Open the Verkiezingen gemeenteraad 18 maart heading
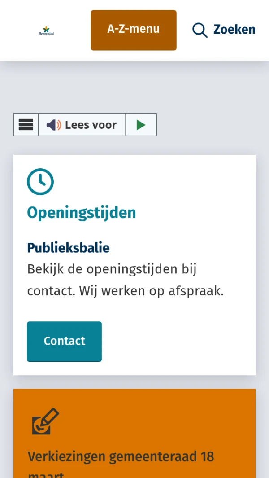 pyautogui.click(x=121, y=457)
